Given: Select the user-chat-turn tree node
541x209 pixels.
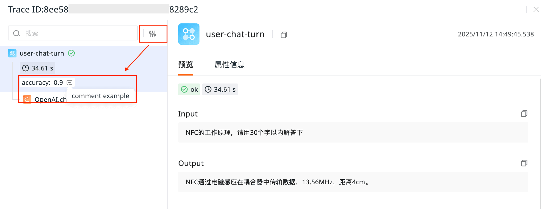Looking at the screenshot, I should (x=42, y=53).
